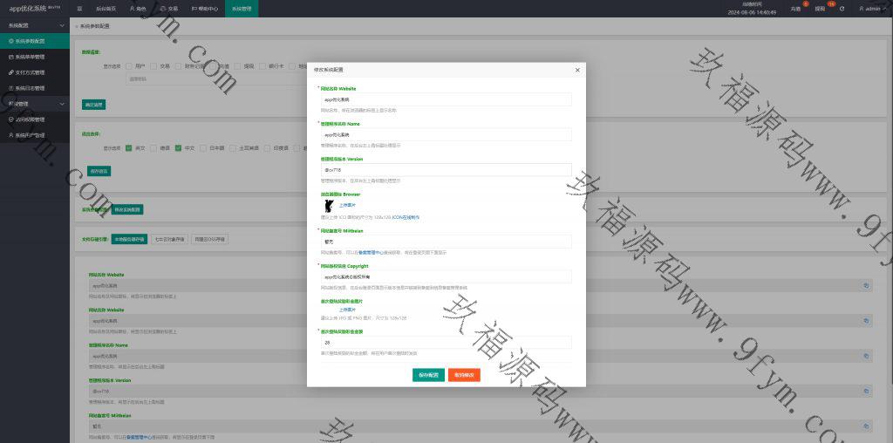This screenshot has height=443, width=893.
Task: Switch to the 系统管理 top tab
Action: tap(242, 9)
